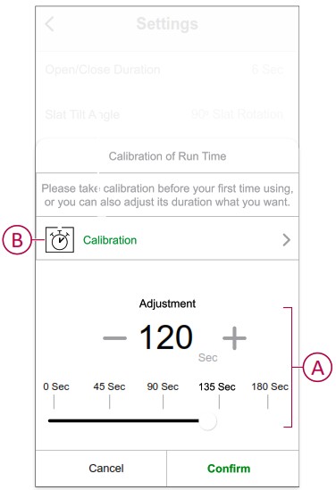The height and width of the screenshot is (490, 336).
Task: Set slider to the 45 Sec tick
Action: pos(110,402)
